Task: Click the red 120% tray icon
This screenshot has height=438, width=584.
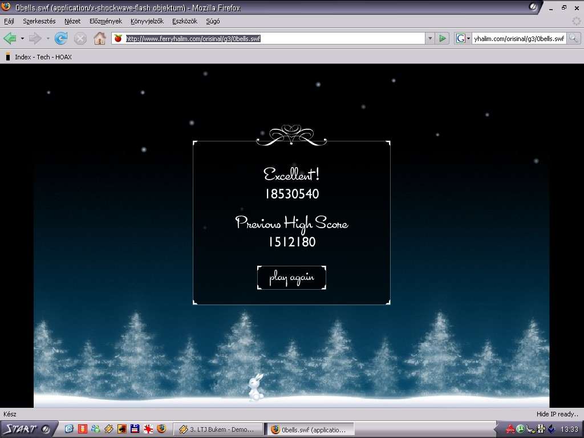Action: click(x=510, y=429)
